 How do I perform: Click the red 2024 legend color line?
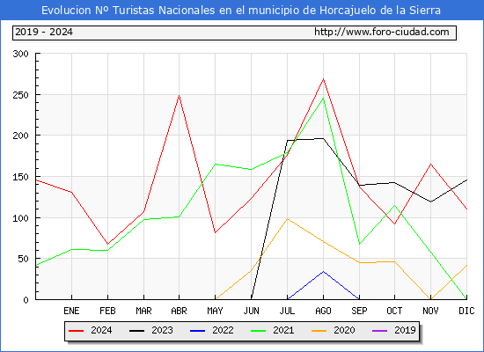point(76,331)
